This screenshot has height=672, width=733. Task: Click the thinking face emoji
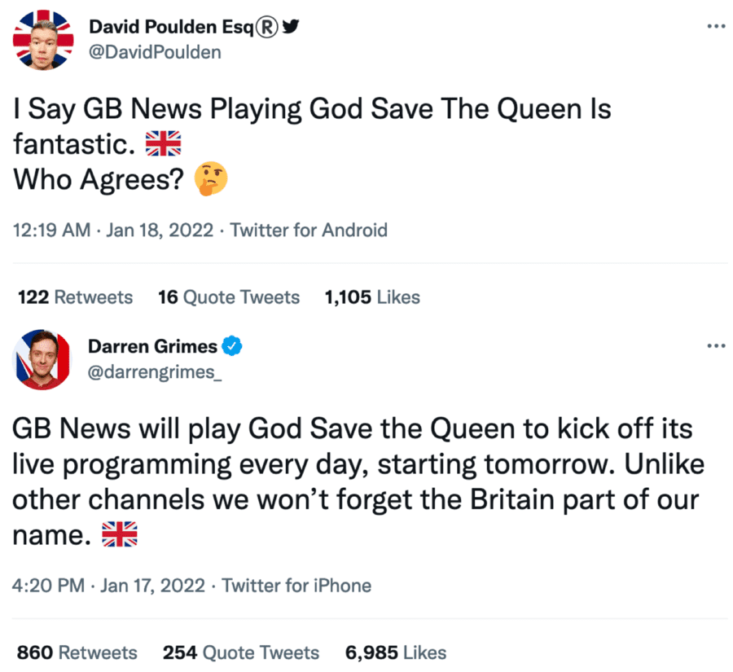[211, 179]
